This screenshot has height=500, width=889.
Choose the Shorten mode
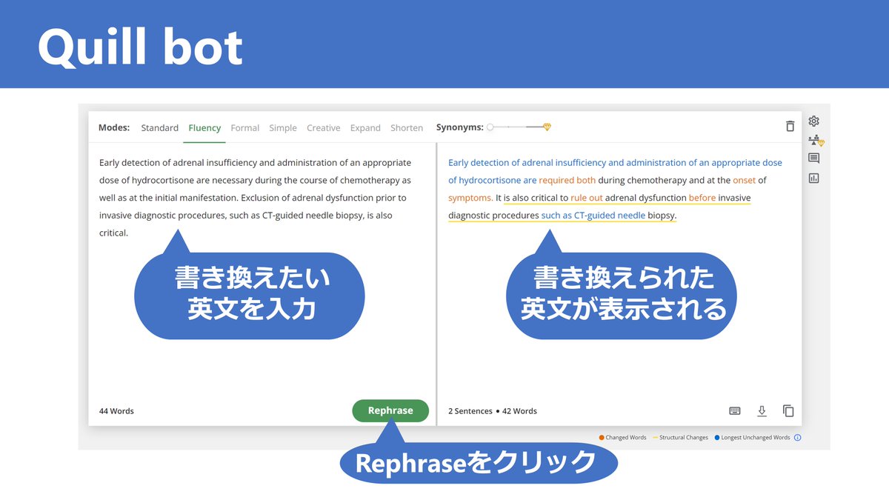click(x=407, y=127)
